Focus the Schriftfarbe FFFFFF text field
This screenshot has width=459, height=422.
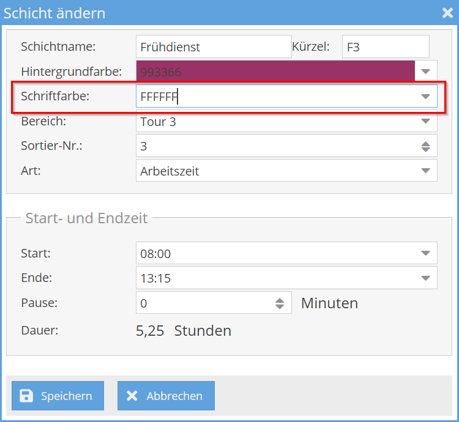click(275, 97)
